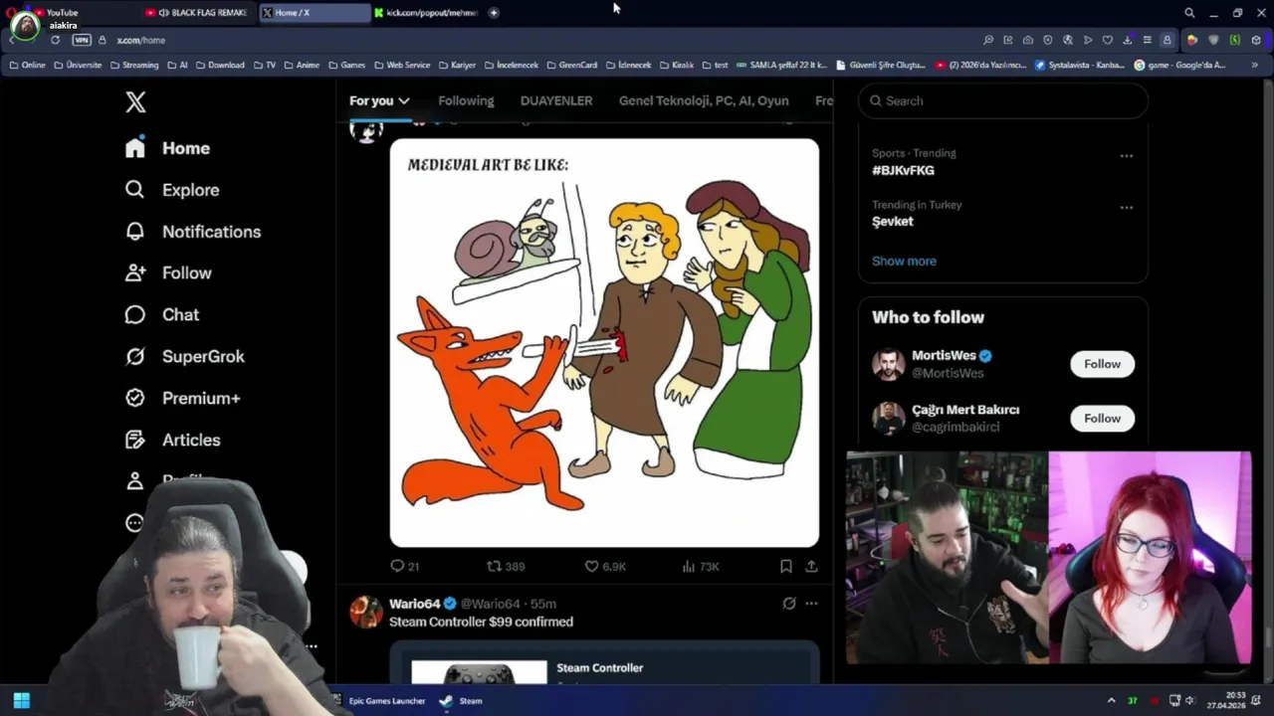
Task: Open the GreenCard bookmarks folder
Action: pyautogui.click(x=571, y=65)
